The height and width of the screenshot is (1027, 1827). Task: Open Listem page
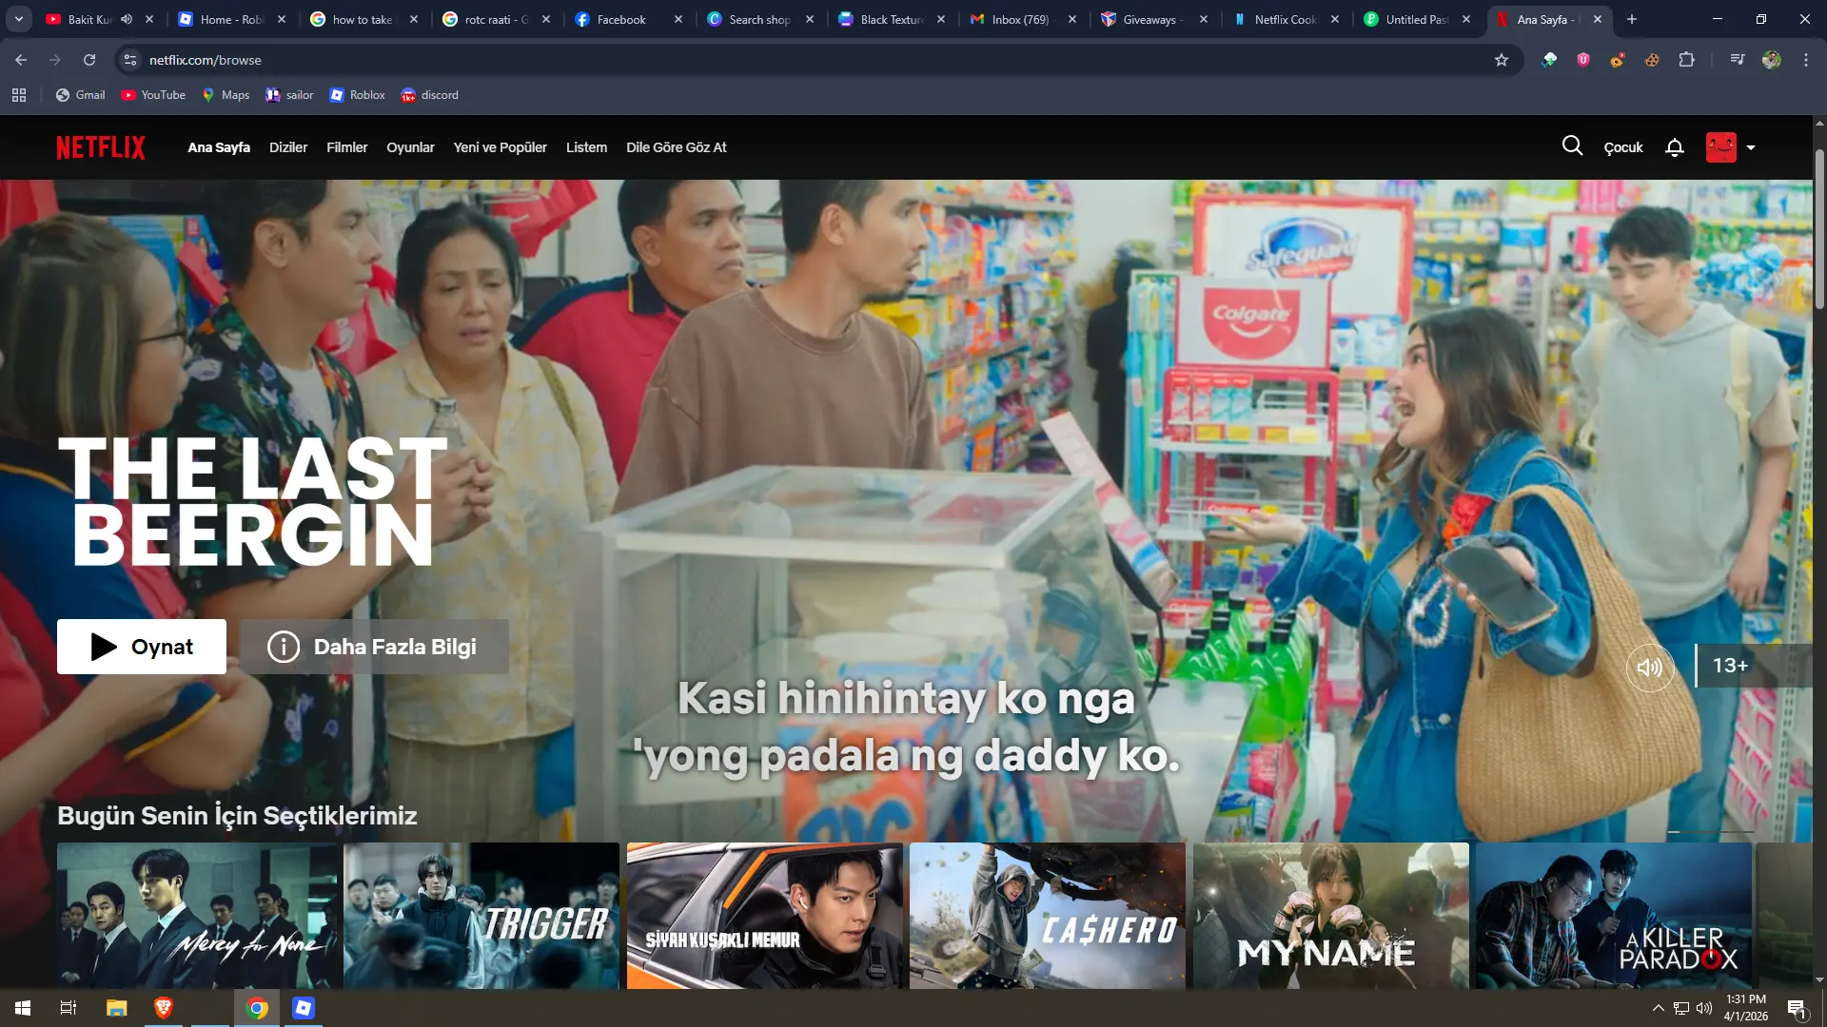pos(586,147)
